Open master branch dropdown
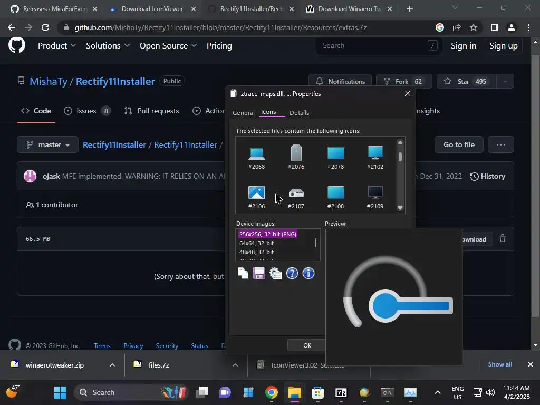 48,144
